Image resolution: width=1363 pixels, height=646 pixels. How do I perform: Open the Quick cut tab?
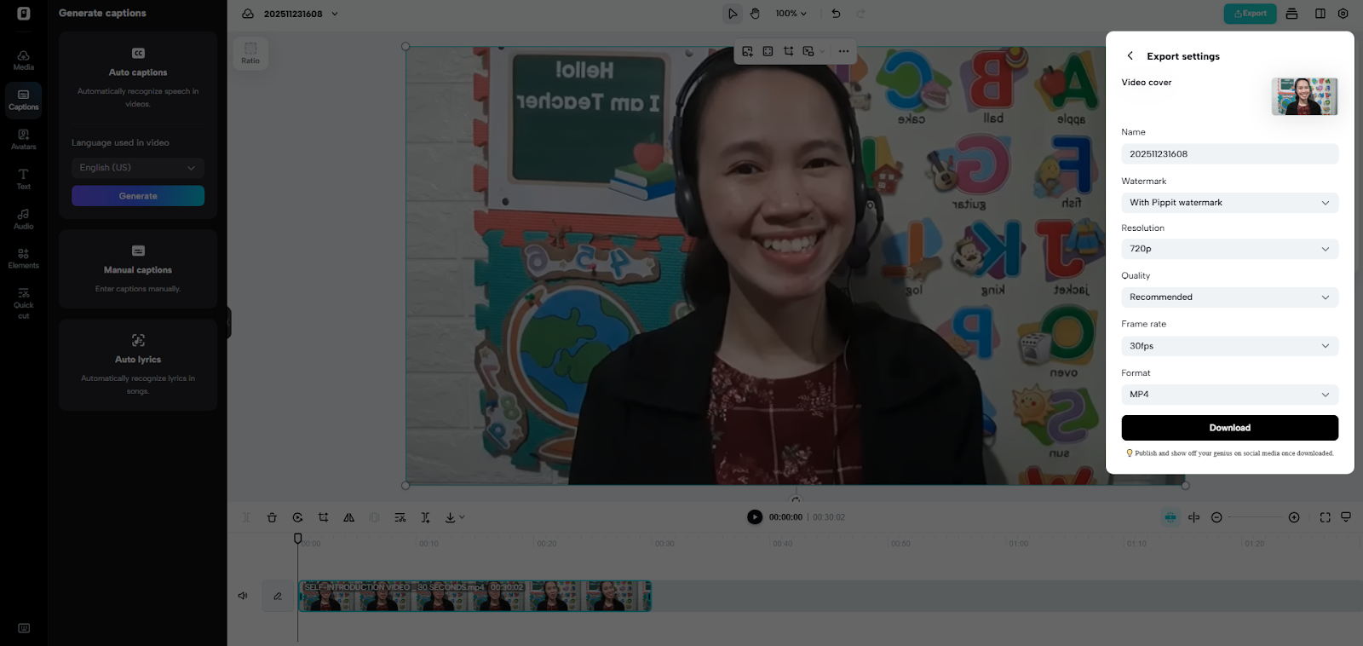pos(24,303)
